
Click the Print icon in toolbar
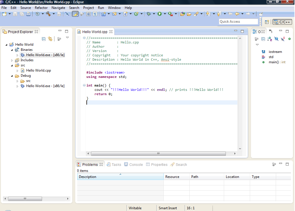click(x=28, y=14)
